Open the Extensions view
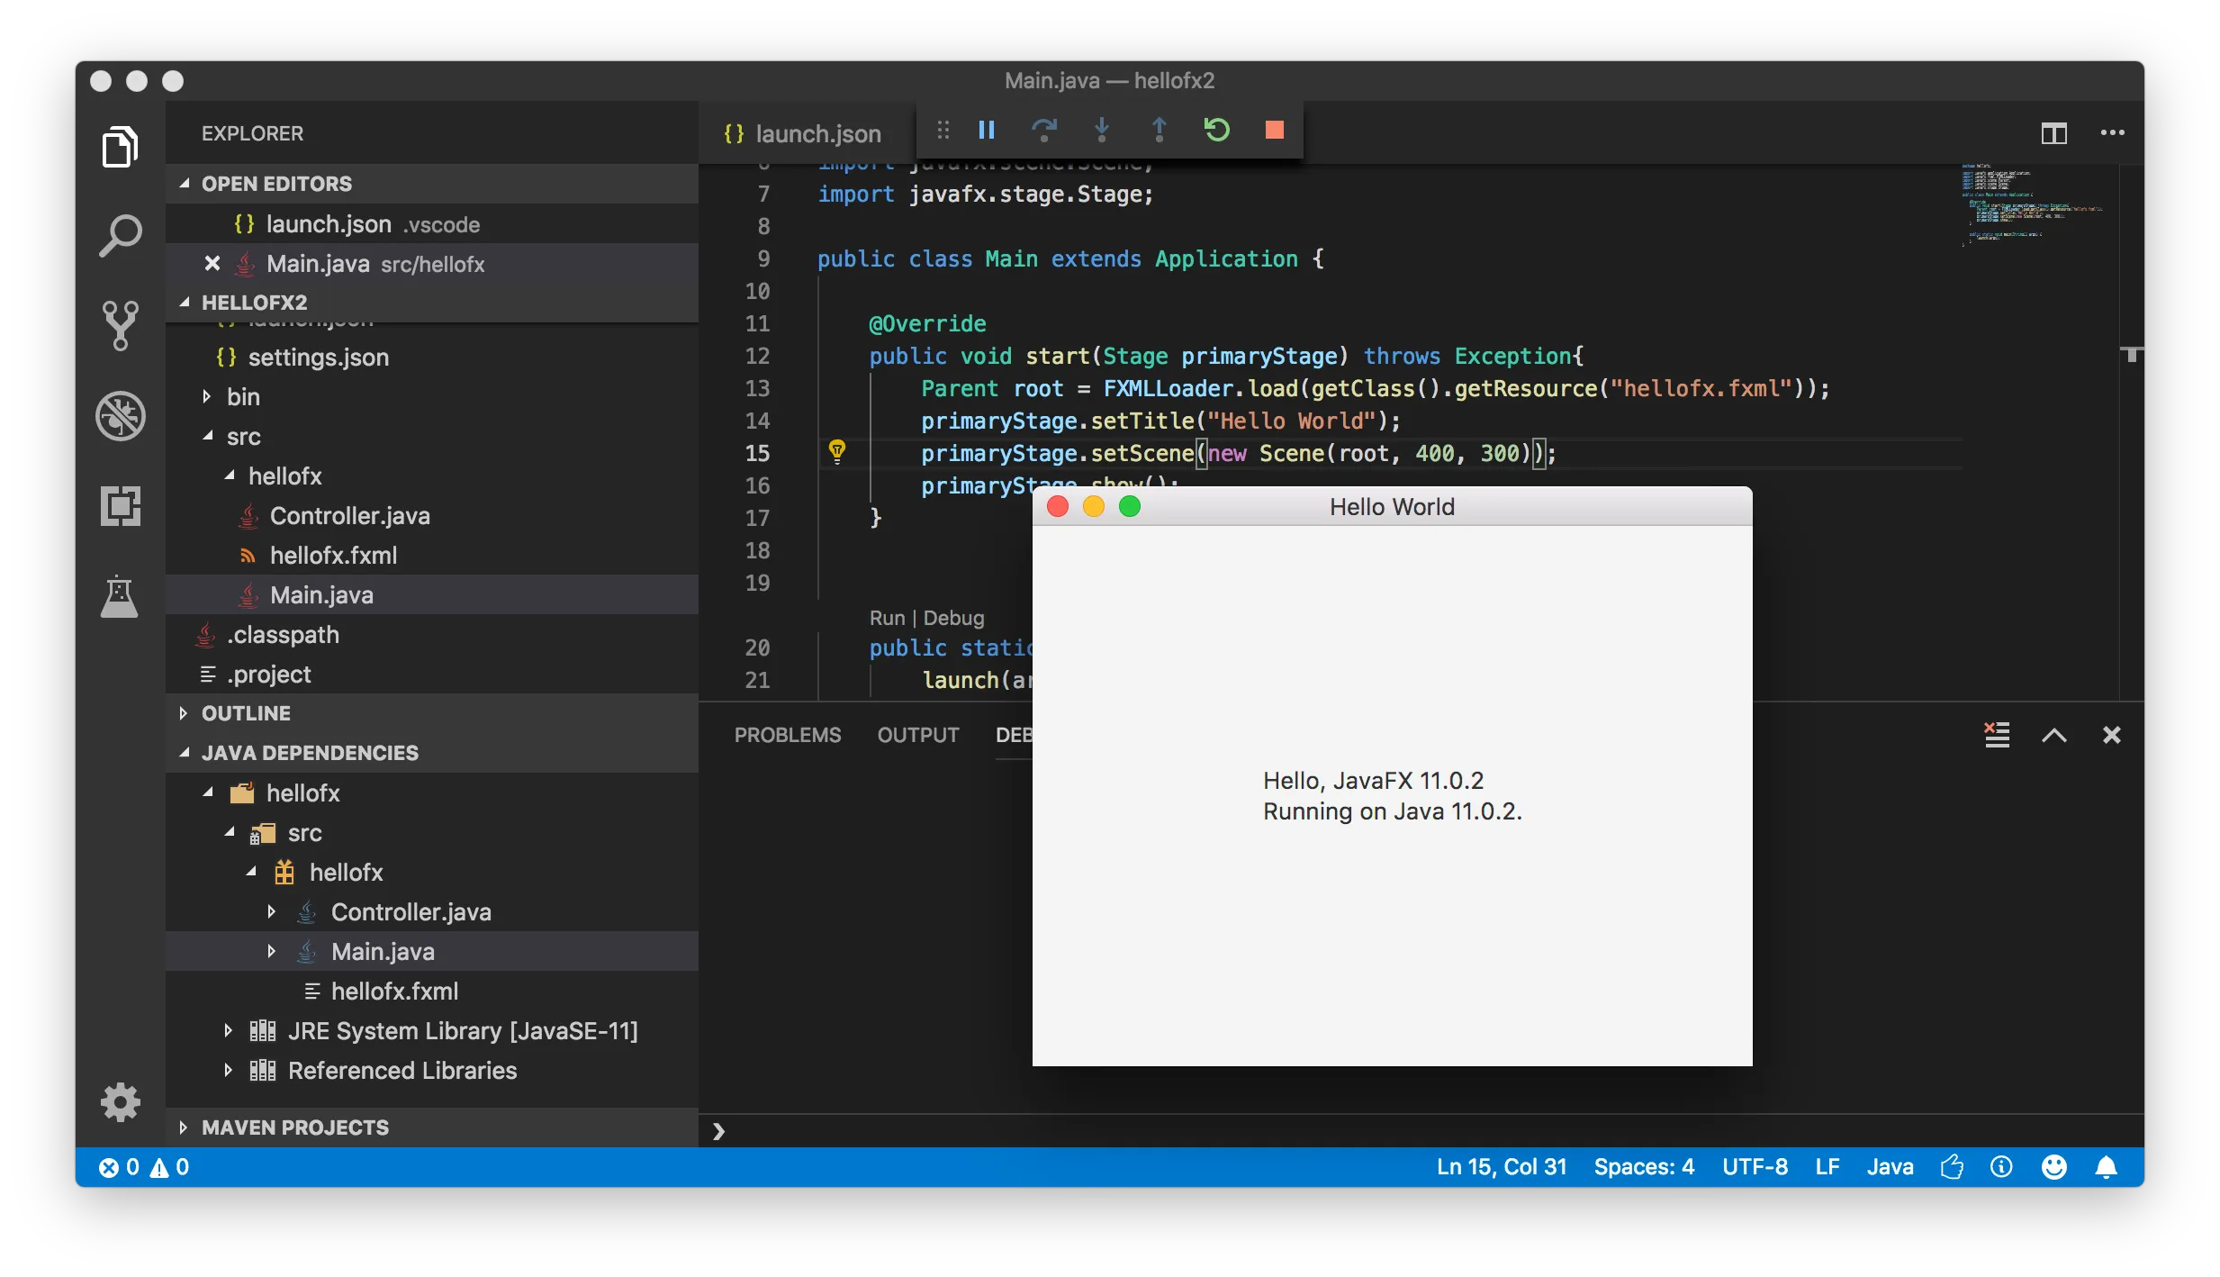The image size is (2220, 1277). pos(120,505)
